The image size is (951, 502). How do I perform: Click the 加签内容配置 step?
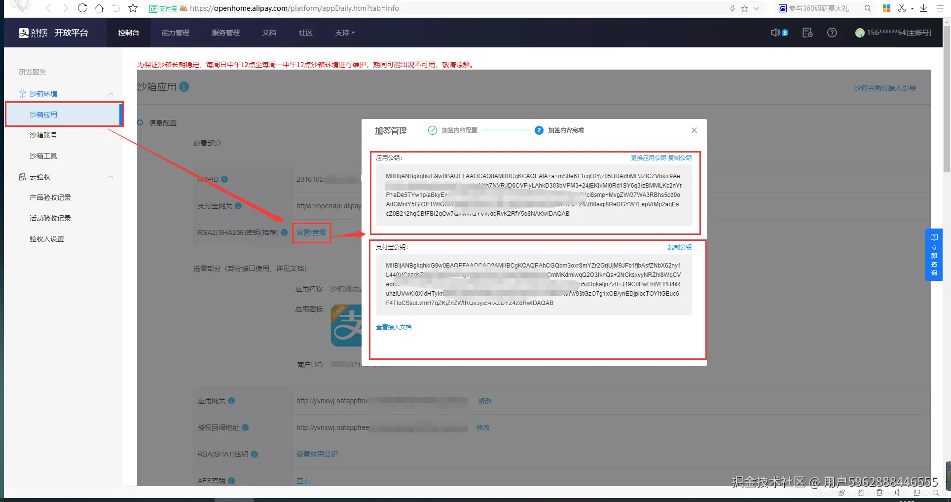click(453, 130)
